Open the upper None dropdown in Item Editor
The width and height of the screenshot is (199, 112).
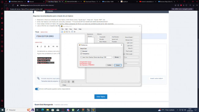[131, 57]
